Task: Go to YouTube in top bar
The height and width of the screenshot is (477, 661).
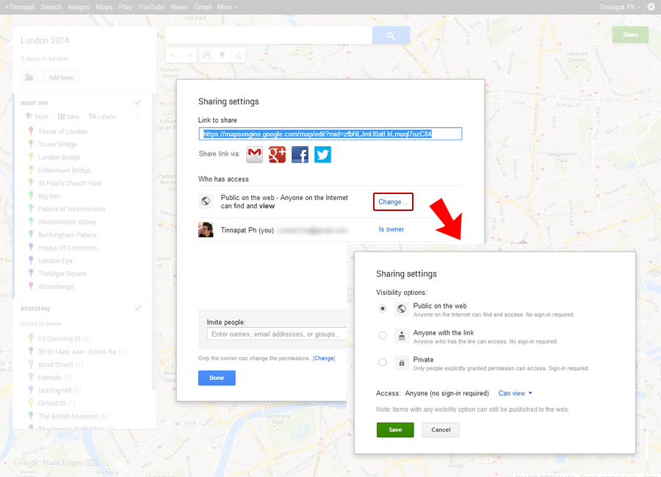Action: tap(151, 7)
